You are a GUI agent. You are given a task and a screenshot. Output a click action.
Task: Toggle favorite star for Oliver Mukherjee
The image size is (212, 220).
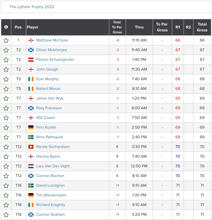click(x=6, y=50)
